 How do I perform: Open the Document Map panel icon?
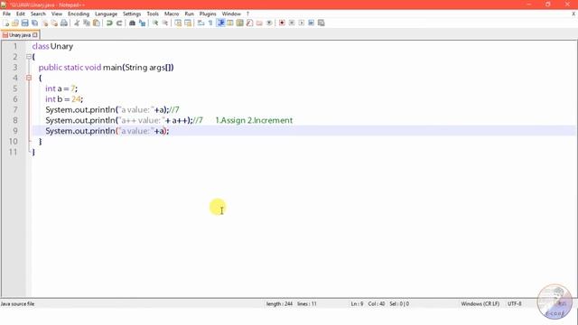tap(240, 23)
